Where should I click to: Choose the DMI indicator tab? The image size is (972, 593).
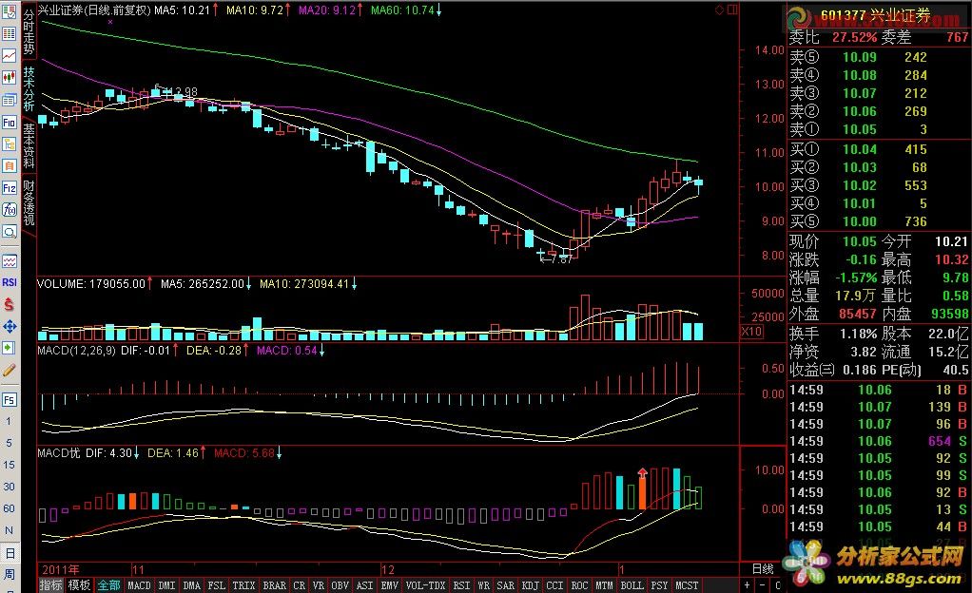166,585
